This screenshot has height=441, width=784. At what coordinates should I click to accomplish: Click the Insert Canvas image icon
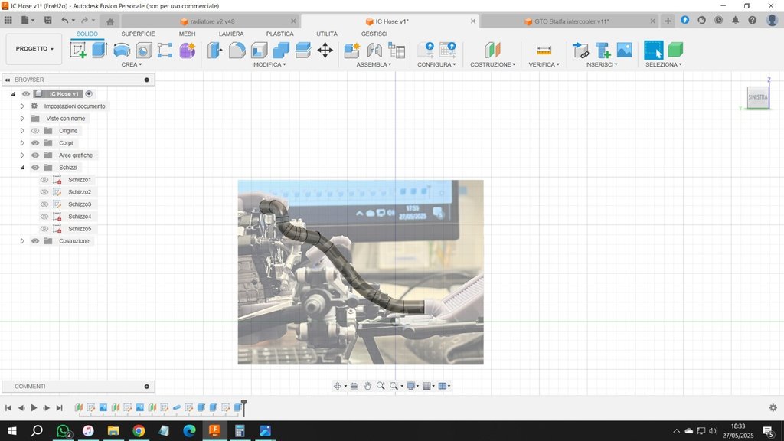pyautogui.click(x=625, y=50)
